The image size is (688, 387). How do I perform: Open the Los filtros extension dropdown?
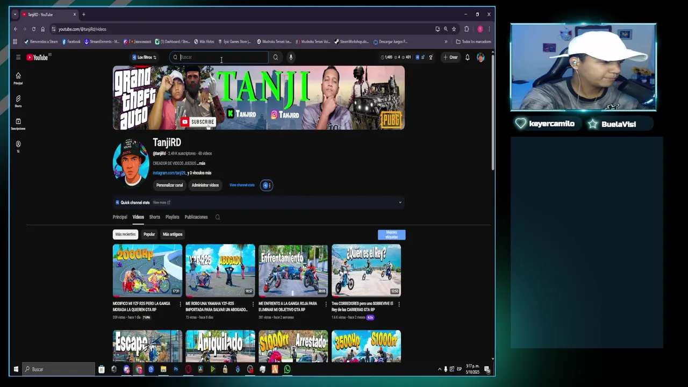click(144, 58)
